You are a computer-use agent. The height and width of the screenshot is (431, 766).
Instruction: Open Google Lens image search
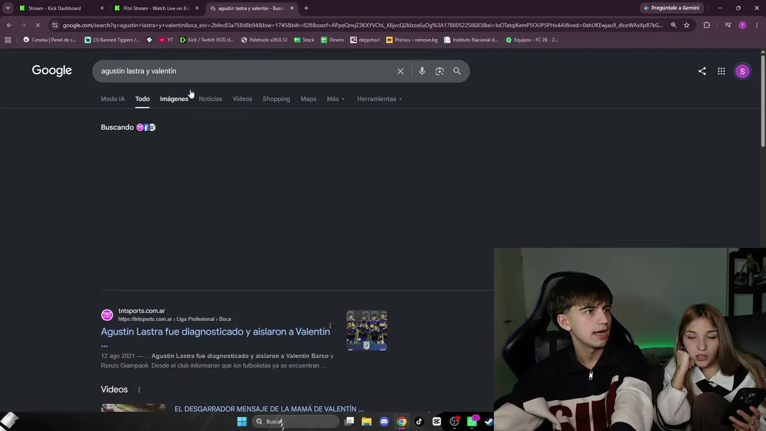(439, 71)
